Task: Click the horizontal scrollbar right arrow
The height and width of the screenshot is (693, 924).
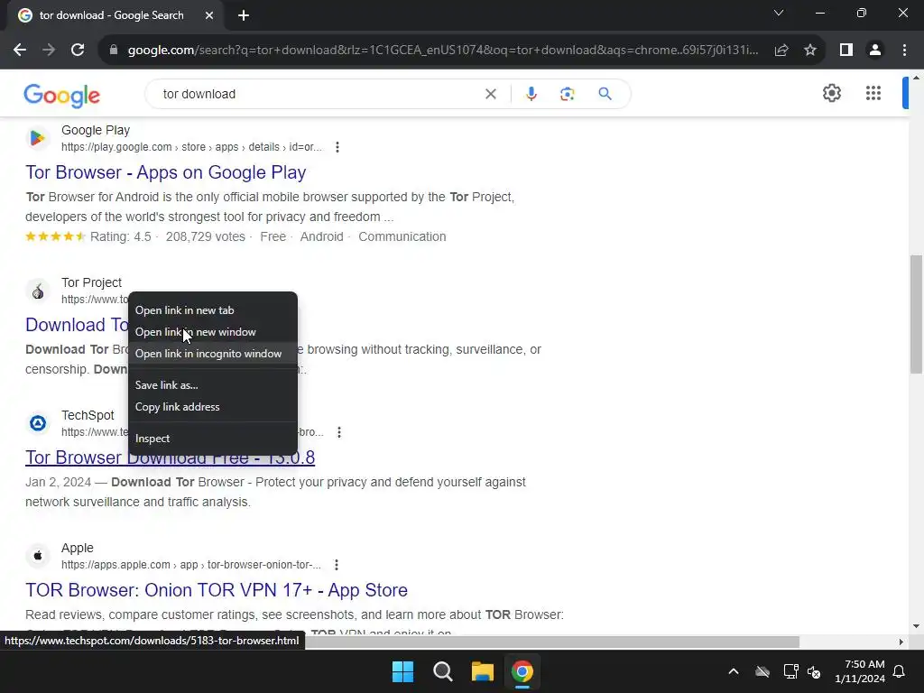Action: pyautogui.click(x=901, y=642)
